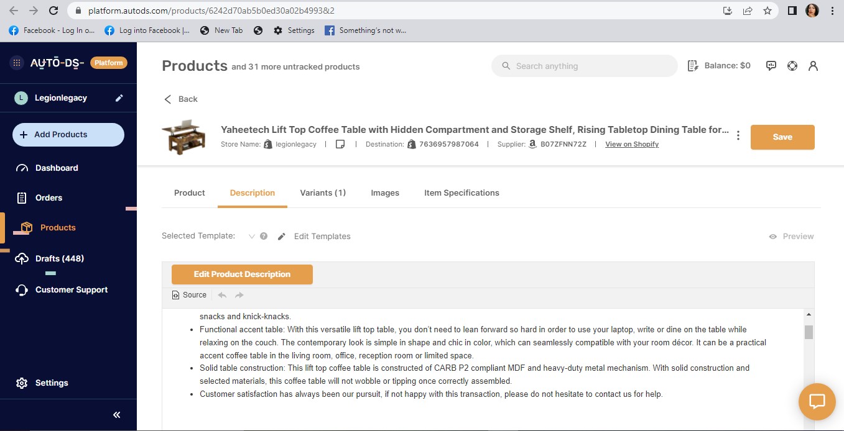This screenshot has width=844, height=431.
Task: Undo with the editor back arrow
Action: point(222,295)
